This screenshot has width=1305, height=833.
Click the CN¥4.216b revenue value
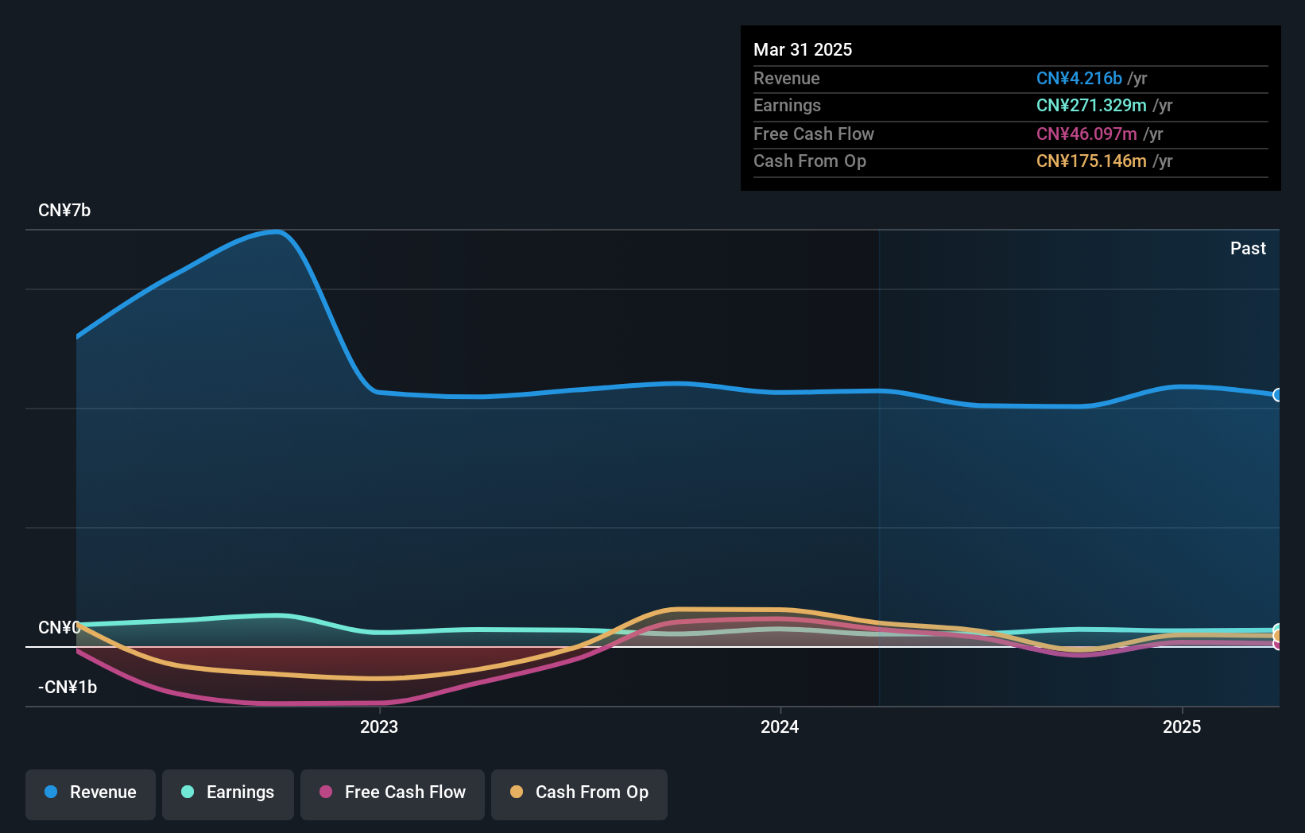click(1079, 78)
